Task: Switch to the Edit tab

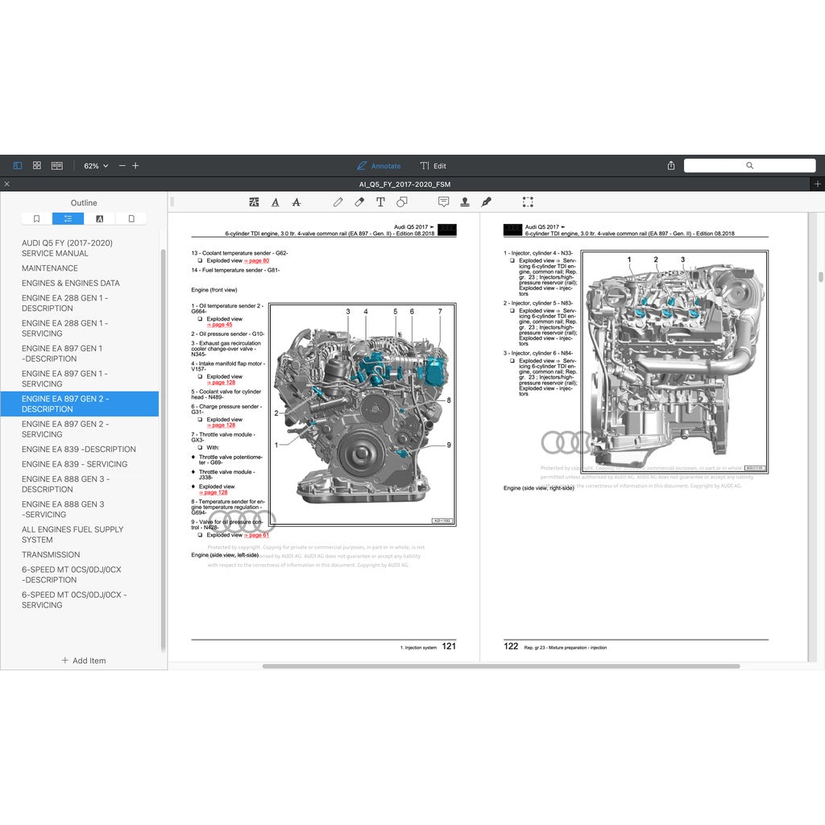Action: tap(433, 165)
